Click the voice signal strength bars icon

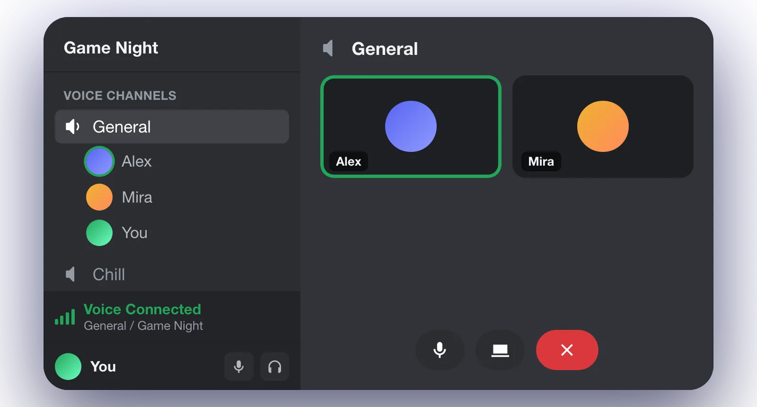[65, 317]
